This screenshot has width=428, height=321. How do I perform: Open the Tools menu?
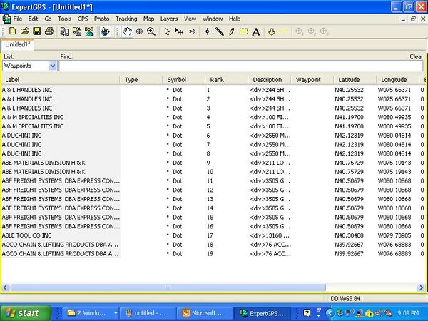point(65,19)
